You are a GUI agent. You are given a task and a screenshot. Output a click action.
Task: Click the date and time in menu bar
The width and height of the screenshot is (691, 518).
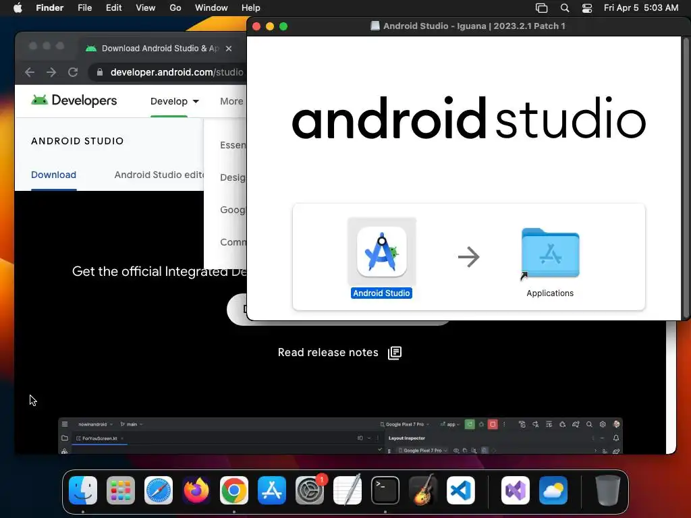click(641, 8)
